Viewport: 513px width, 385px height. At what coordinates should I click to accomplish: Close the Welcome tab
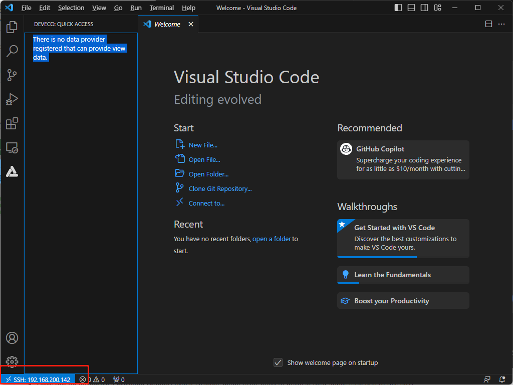[191, 24]
